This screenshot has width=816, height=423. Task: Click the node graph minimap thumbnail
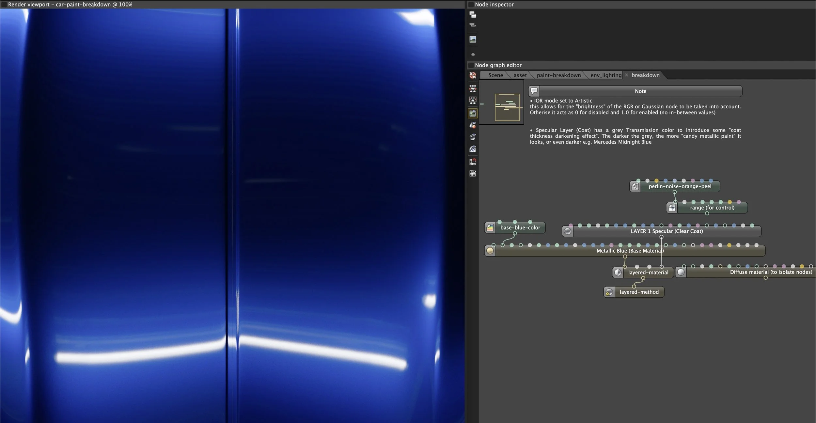pyautogui.click(x=501, y=102)
